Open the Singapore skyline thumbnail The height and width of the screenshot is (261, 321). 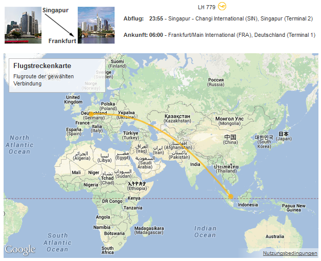(23, 25)
